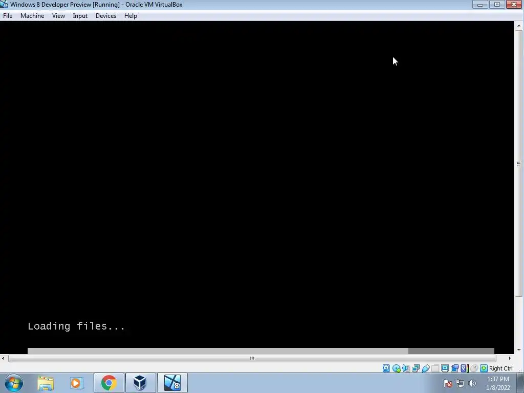Viewport: 524px width, 393px height.
Task: Click the vertical scrollbar down arrow
Action: tap(519, 350)
